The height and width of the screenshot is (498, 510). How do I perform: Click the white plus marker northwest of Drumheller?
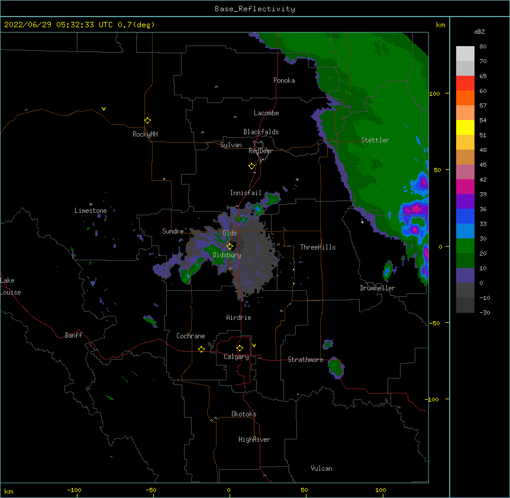pos(362,222)
